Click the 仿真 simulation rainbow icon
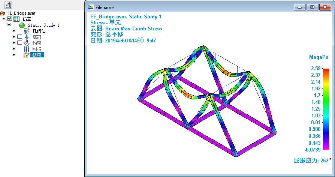 16,19
